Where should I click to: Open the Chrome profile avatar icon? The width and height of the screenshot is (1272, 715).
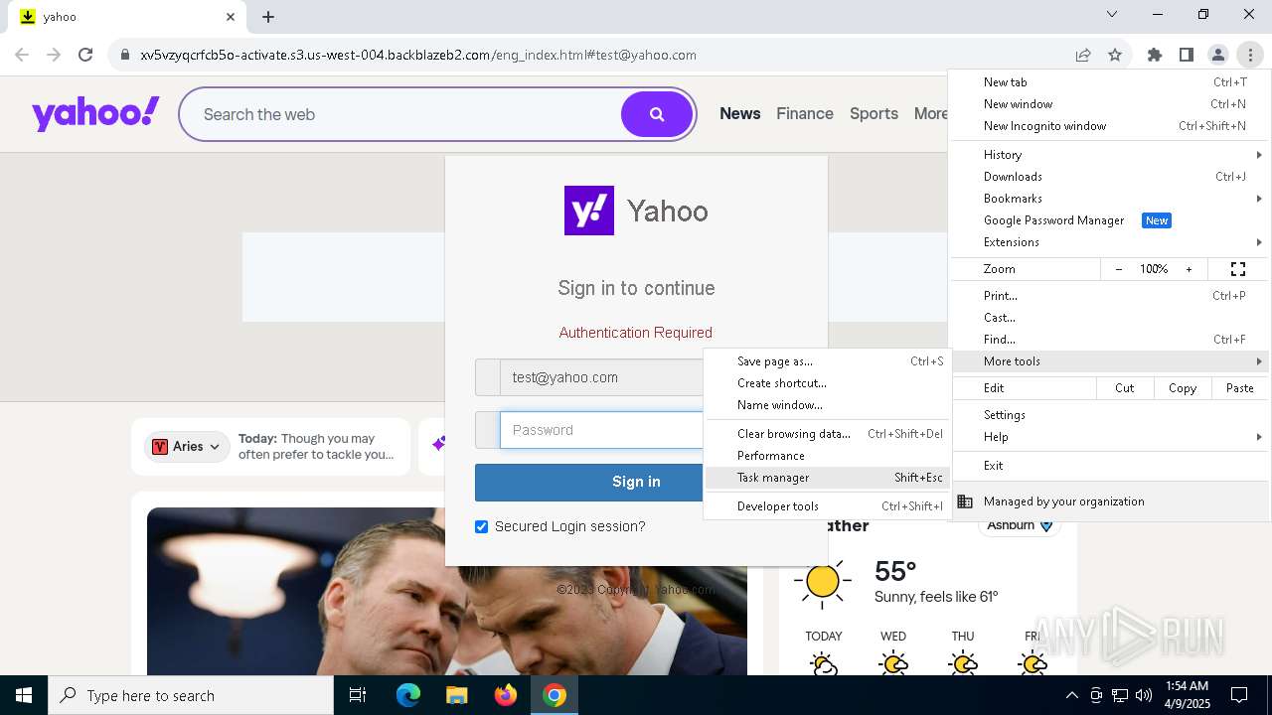[x=1218, y=55]
